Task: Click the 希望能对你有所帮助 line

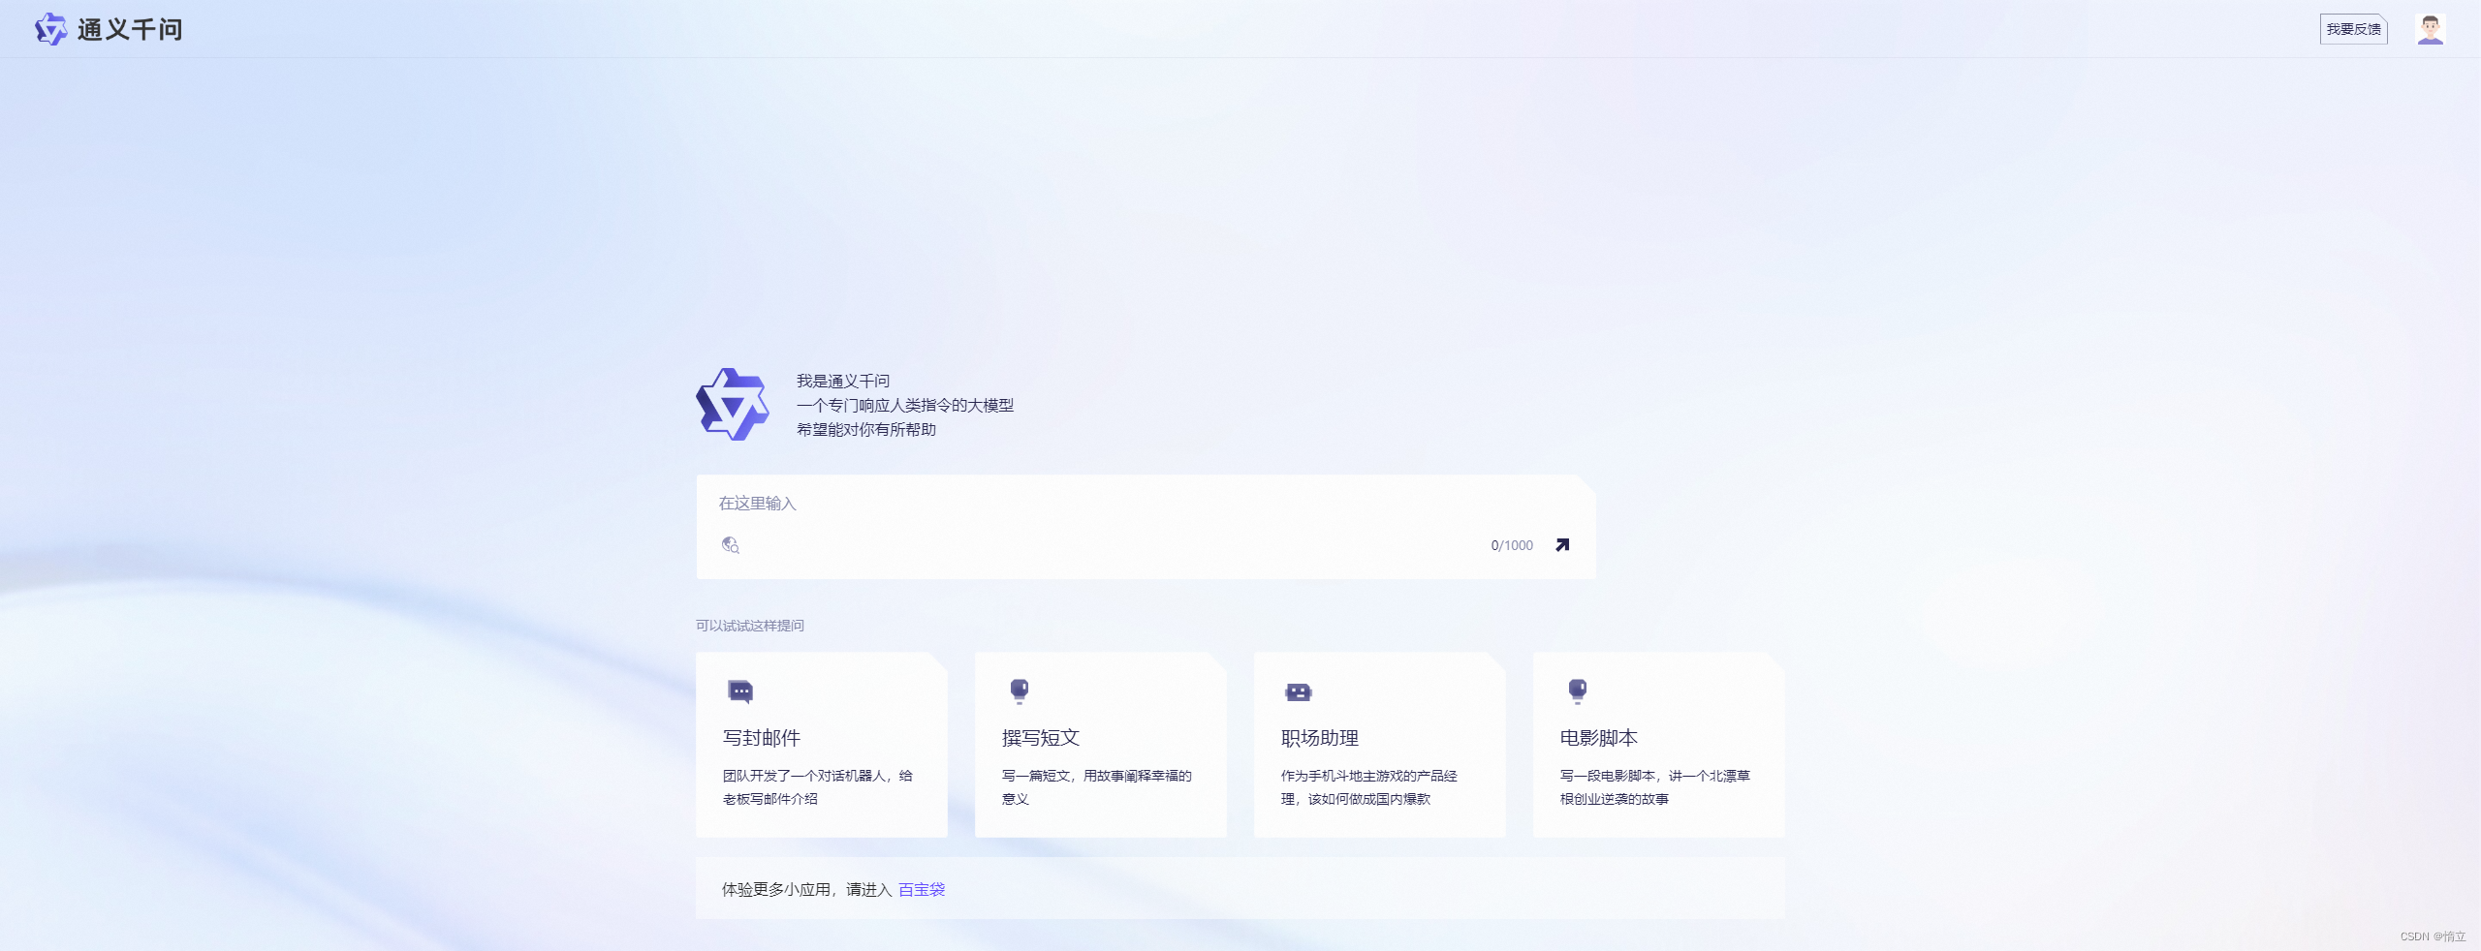Action: [866, 429]
